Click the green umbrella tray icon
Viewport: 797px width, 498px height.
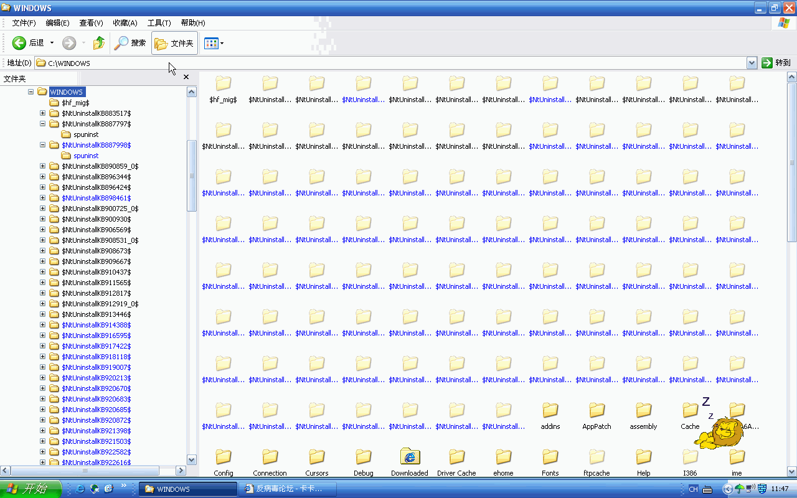click(x=739, y=489)
